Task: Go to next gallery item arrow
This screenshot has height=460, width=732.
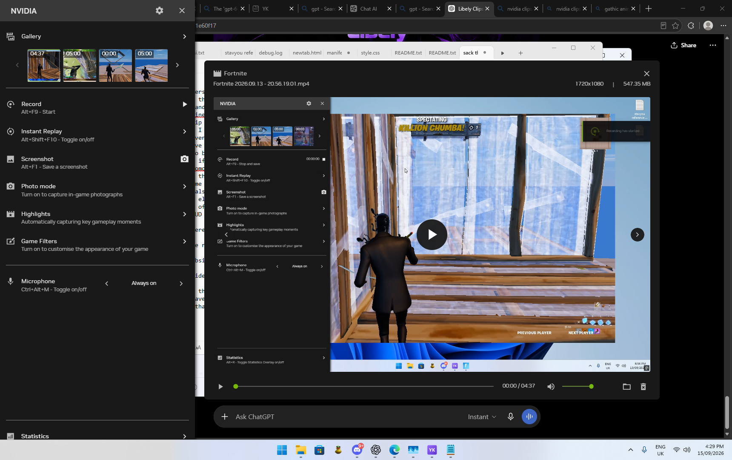Action: (637, 235)
